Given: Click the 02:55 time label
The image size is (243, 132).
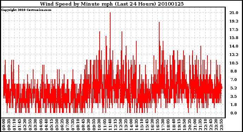Looking at the screenshot, I should 30,125.
